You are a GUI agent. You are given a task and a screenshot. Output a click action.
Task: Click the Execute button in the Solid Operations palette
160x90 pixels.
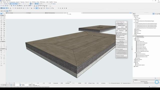[121, 41]
